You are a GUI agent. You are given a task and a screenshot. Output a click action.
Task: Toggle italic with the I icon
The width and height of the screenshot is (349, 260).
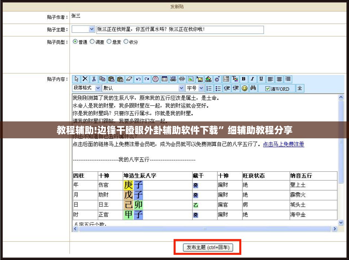pyautogui.click(x=252, y=79)
